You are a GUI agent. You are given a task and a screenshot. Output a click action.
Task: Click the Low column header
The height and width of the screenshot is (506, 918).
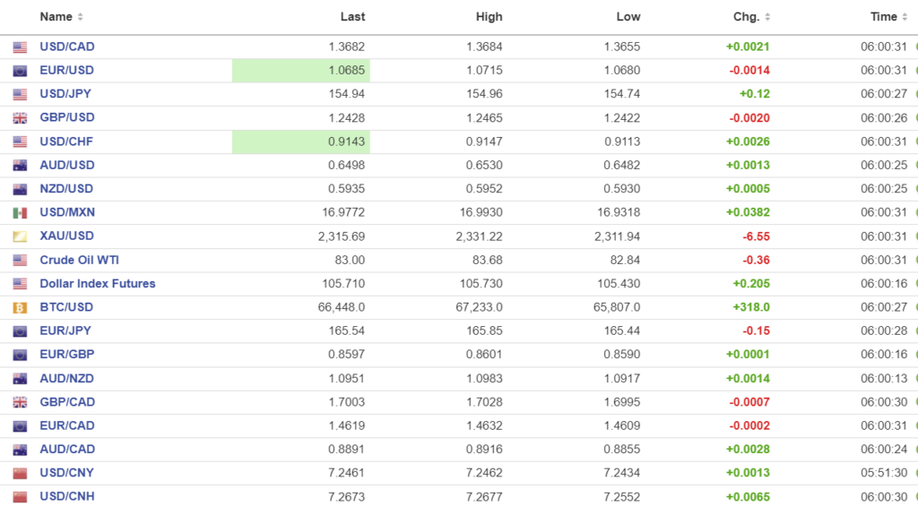[x=628, y=17]
